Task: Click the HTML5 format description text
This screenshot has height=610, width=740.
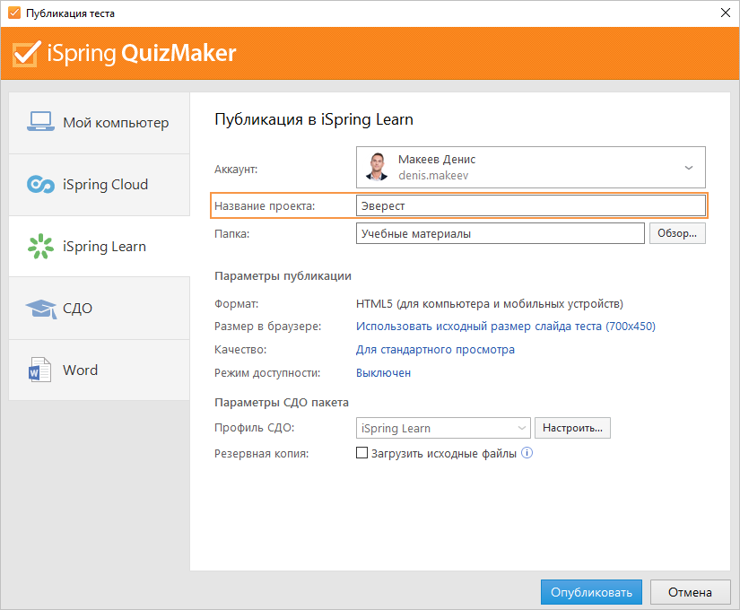Action: [x=490, y=303]
